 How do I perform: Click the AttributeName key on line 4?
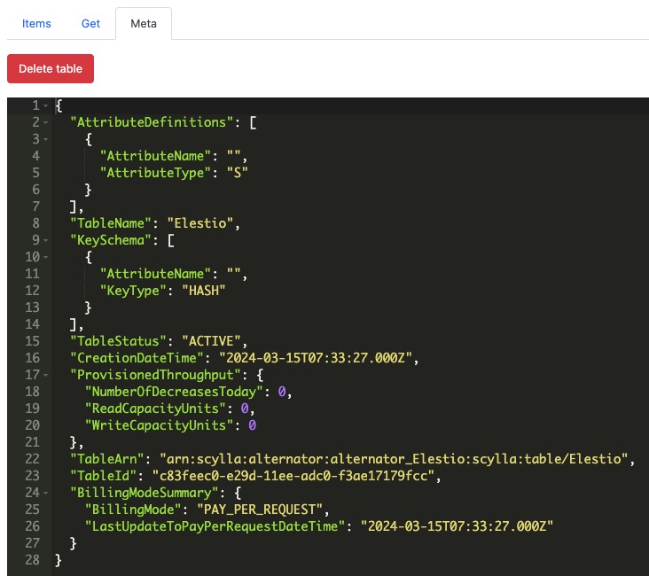(x=156, y=156)
